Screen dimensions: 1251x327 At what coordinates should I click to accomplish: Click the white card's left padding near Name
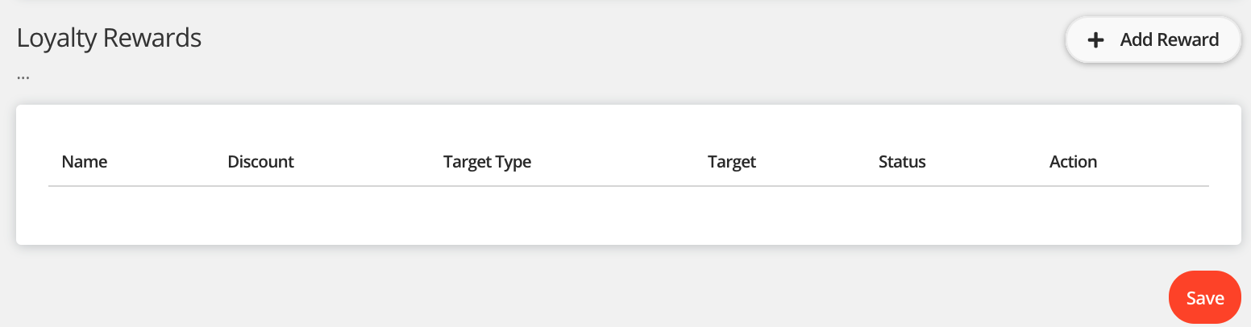32,162
